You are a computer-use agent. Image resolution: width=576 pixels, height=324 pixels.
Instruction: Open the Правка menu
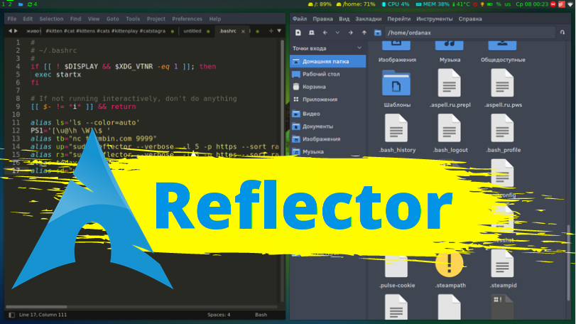point(322,18)
